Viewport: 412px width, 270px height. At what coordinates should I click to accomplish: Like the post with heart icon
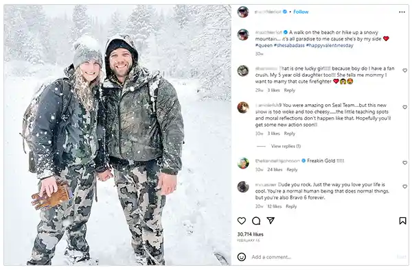click(x=242, y=221)
